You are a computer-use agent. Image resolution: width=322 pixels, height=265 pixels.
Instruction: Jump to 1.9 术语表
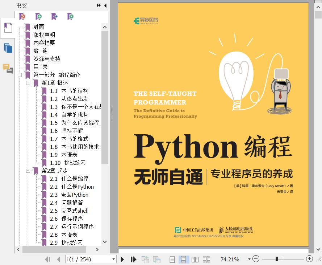(x=64, y=155)
